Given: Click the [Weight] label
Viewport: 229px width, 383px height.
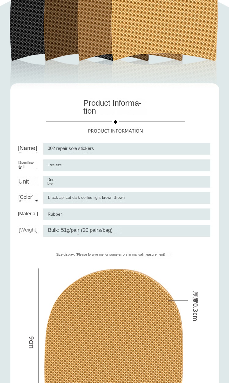Looking at the screenshot, I should pos(28,230).
